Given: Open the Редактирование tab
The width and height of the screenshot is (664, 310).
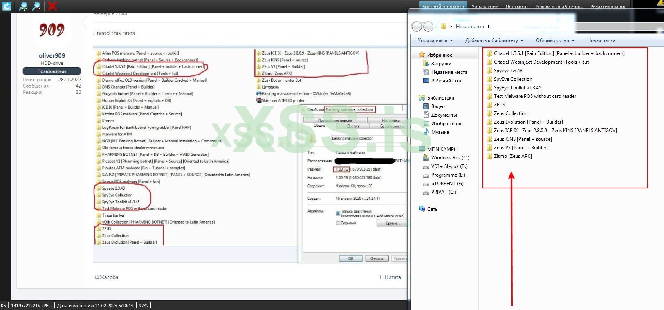Looking at the screenshot, I should [x=608, y=6].
